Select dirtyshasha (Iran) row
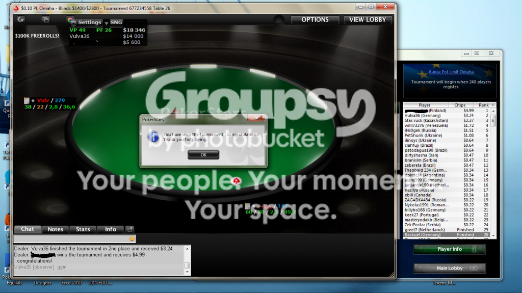The image size is (522, 293). [447, 155]
